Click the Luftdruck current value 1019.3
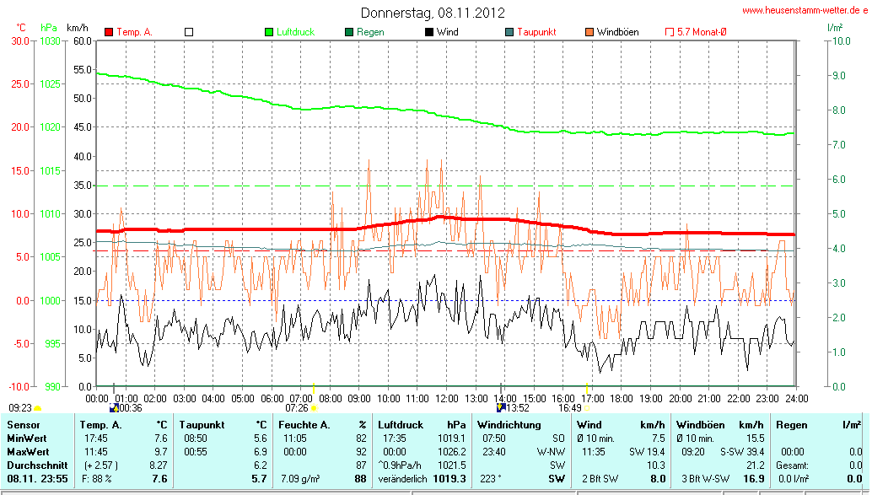 449,479
